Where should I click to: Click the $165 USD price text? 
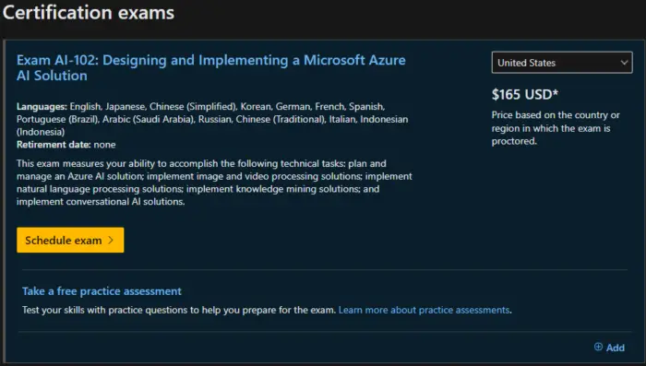point(525,94)
